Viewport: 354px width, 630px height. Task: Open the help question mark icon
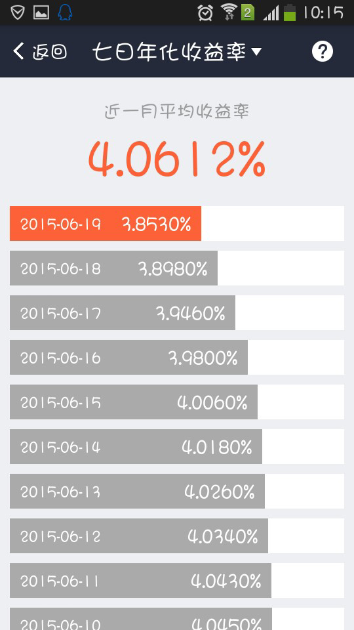(323, 51)
